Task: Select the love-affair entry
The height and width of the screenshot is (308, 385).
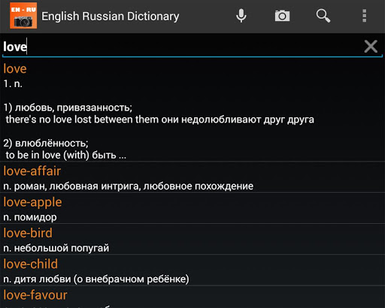Action: pos(192,177)
